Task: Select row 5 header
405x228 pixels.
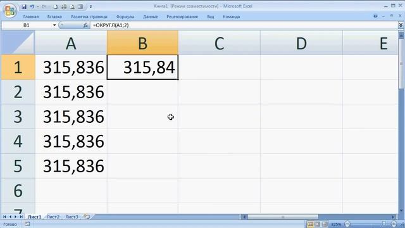Action: pos(18,166)
